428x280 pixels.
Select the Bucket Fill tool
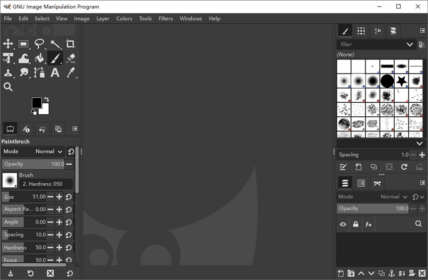[x=39, y=58]
